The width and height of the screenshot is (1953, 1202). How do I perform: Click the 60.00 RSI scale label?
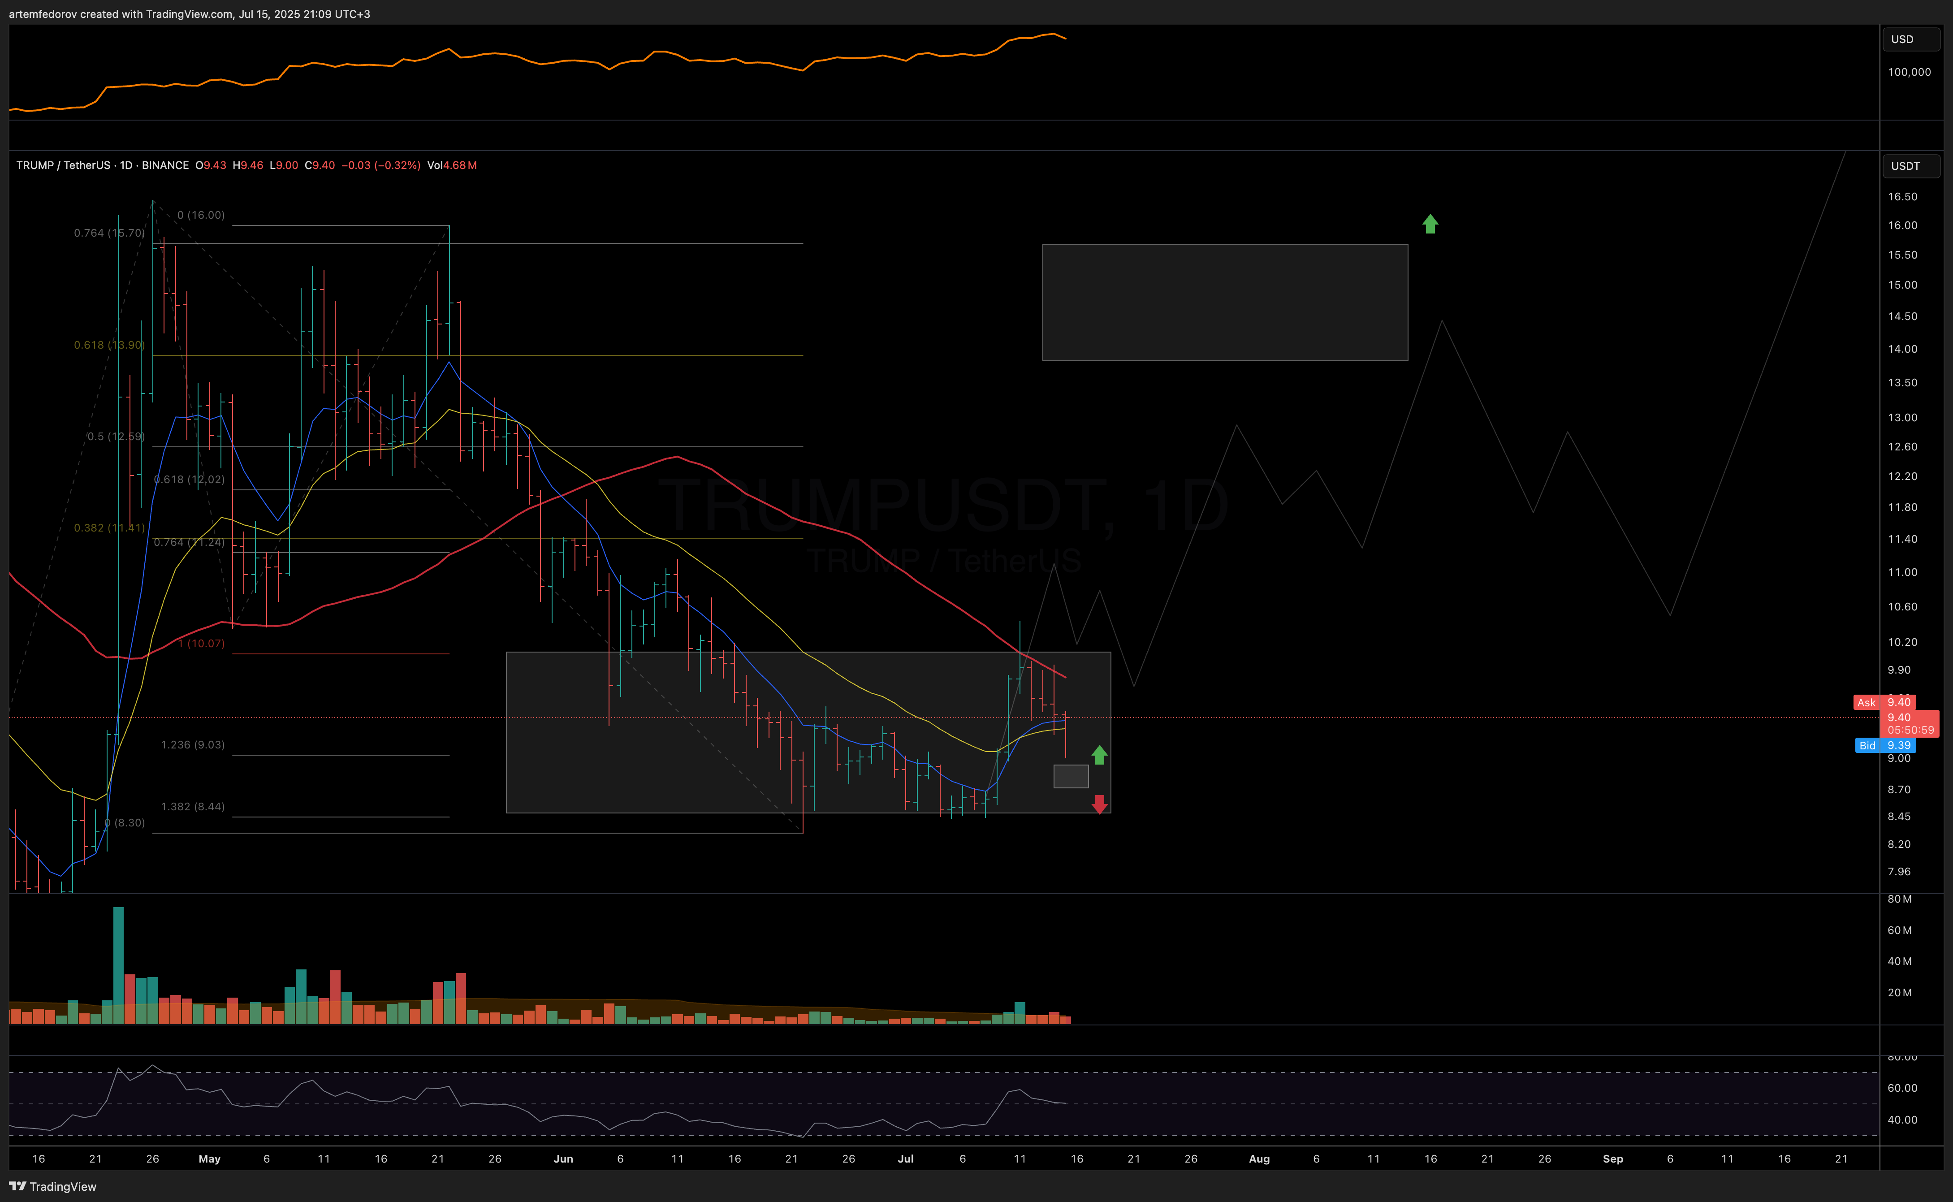pyautogui.click(x=1902, y=1088)
